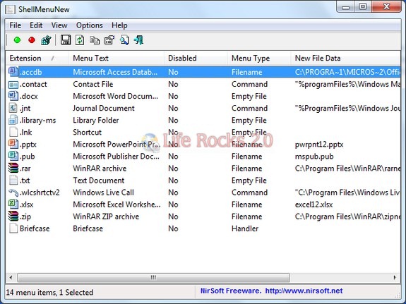Select the .rar WinRAR archive row
The width and height of the screenshot is (406, 304).
[203, 169]
